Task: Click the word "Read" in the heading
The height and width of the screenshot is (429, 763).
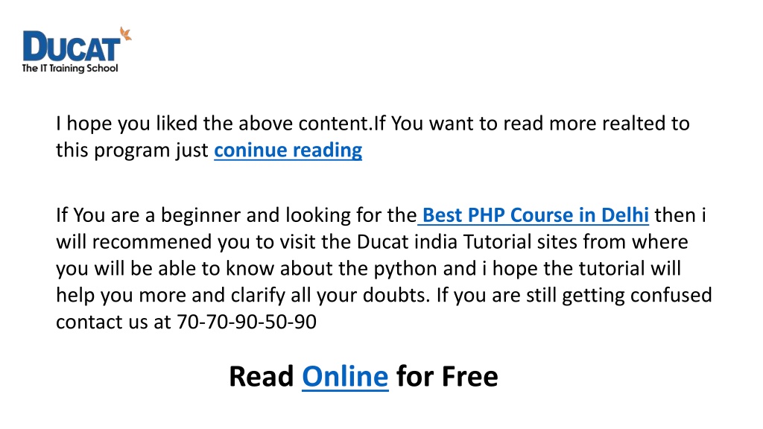Action: pyautogui.click(x=262, y=376)
